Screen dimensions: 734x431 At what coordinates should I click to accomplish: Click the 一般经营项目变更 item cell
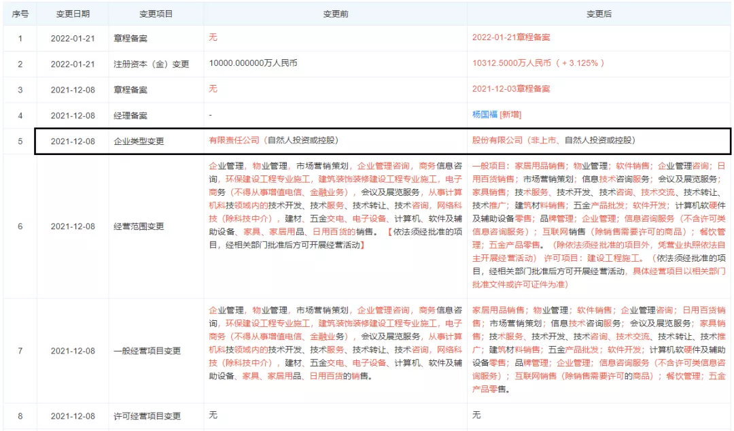pos(147,351)
